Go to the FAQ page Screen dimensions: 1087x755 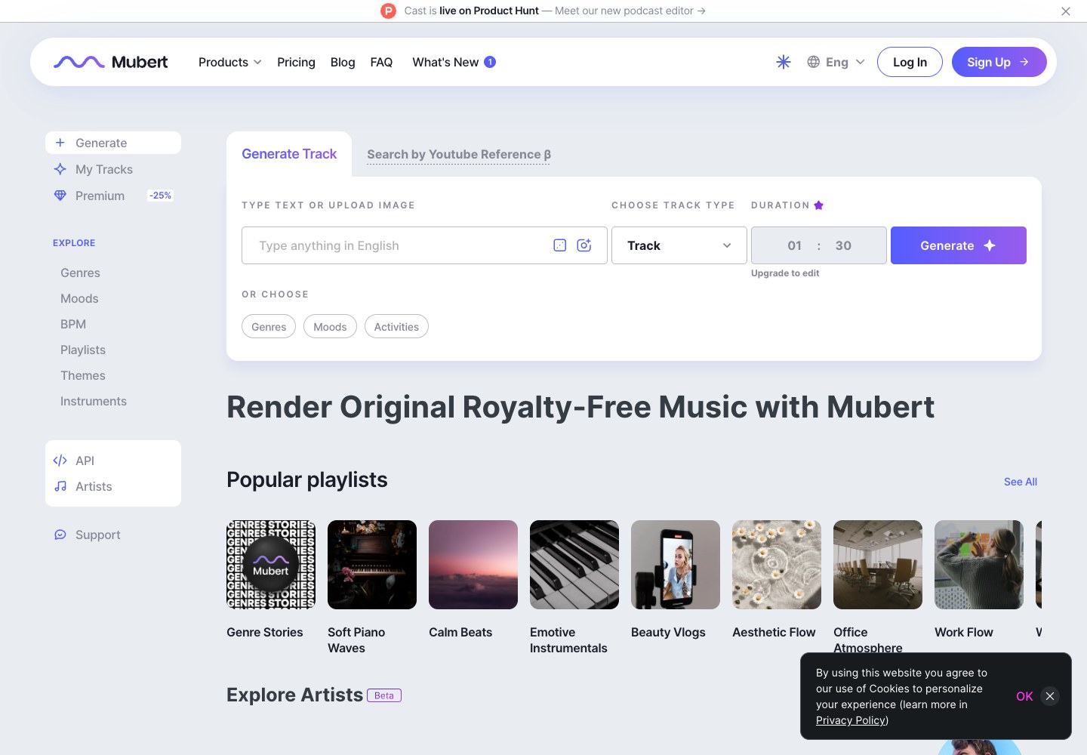381,62
